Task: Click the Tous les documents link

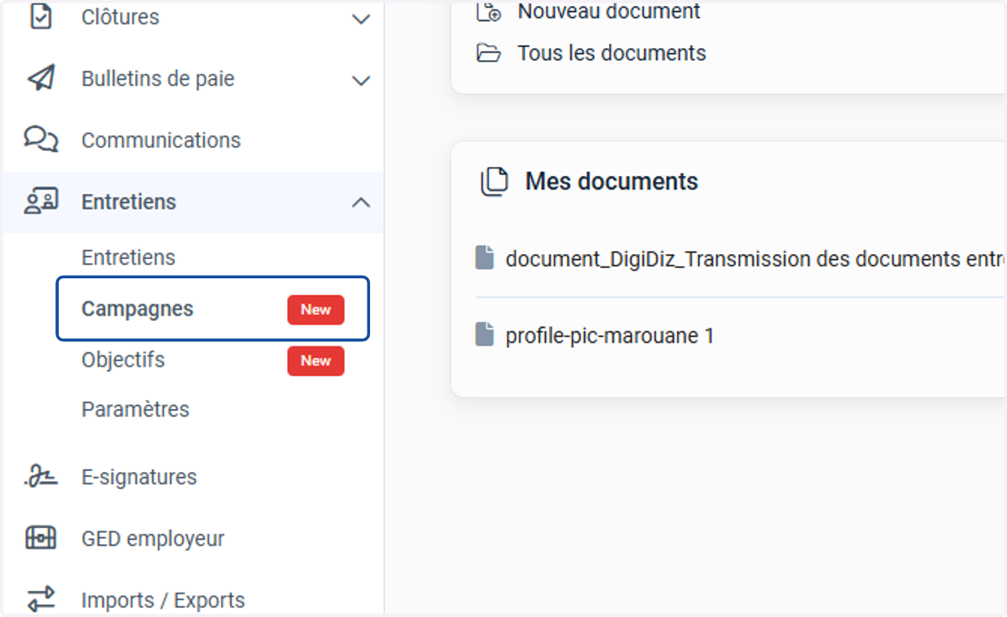Action: tap(612, 53)
